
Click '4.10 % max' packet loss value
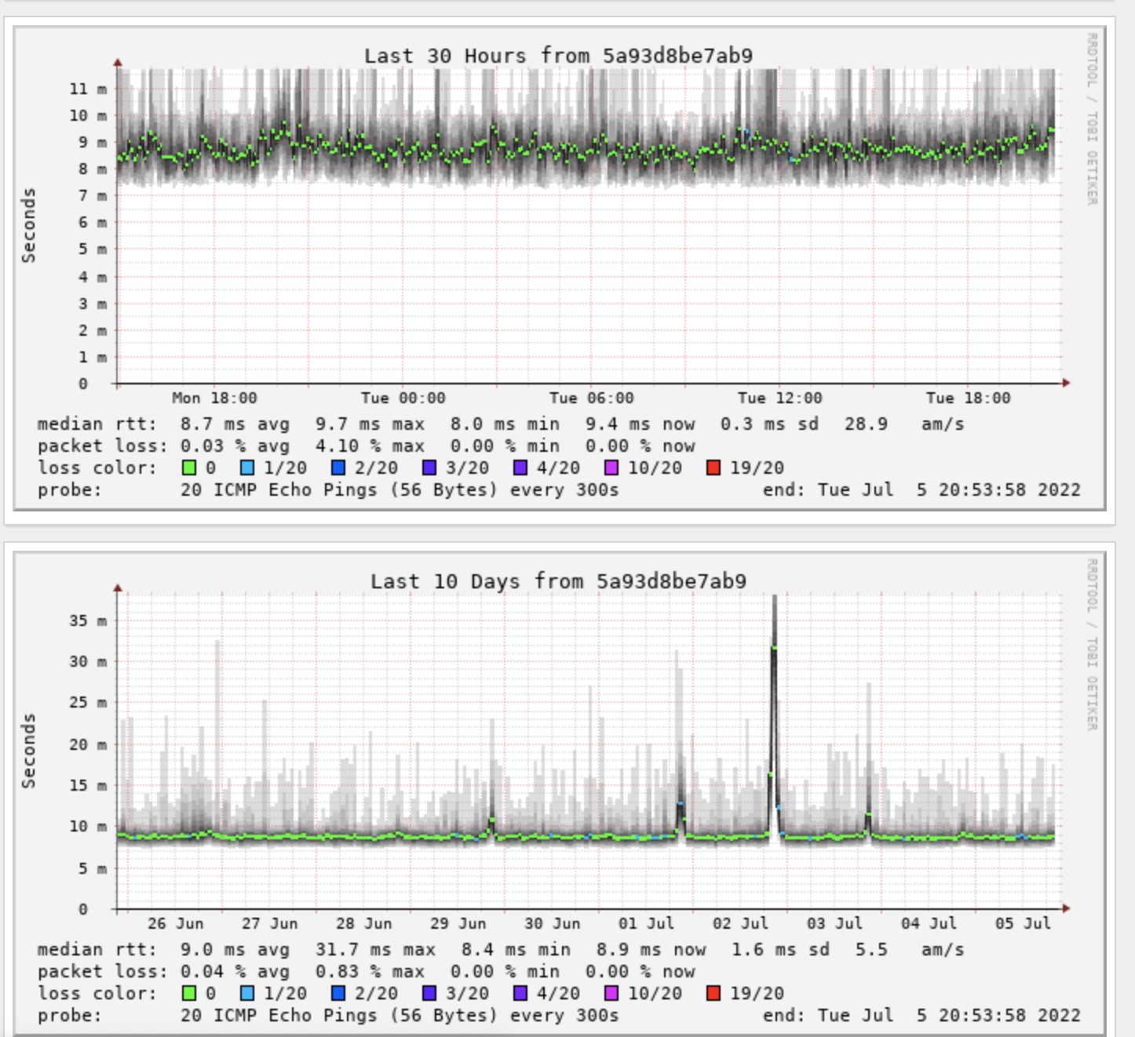click(x=370, y=446)
